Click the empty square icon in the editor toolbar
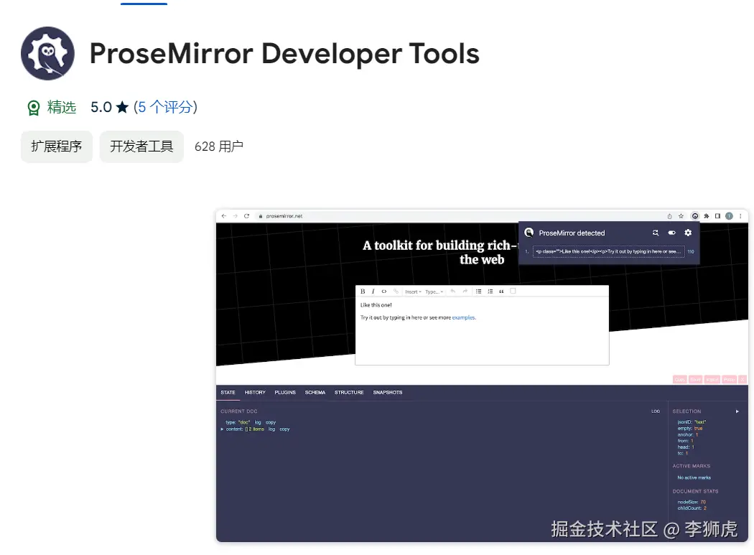 click(513, 291)
